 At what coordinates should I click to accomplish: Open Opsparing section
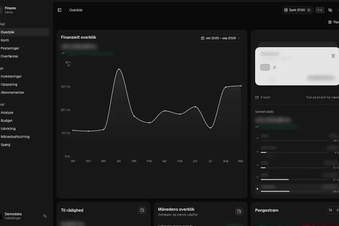coord(24,84)
